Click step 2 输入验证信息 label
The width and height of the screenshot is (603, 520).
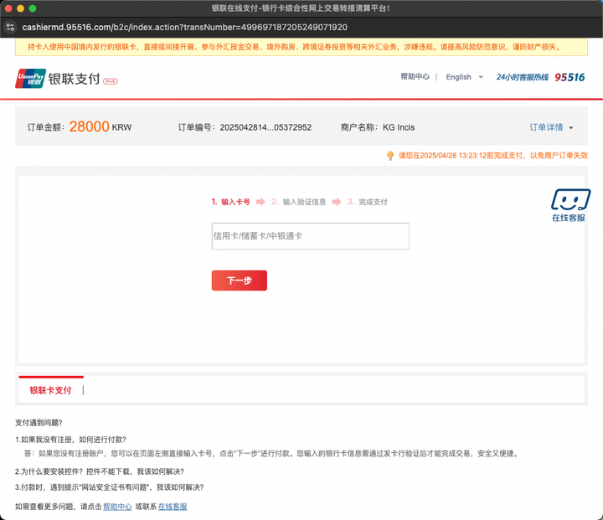[x=298, y=202]
